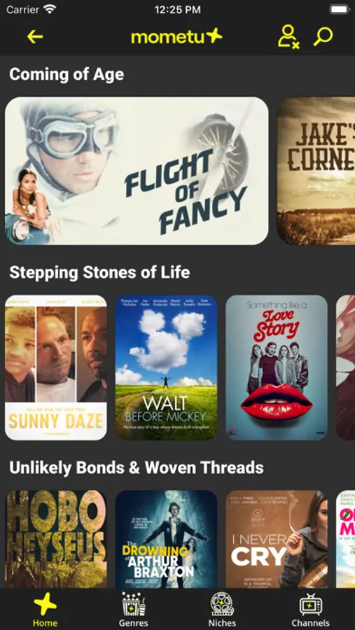Image resolution: width=355 pixels, height=630 pixels.
Task: Open the Channels TV icon
Action: click(x=311, y=604)
